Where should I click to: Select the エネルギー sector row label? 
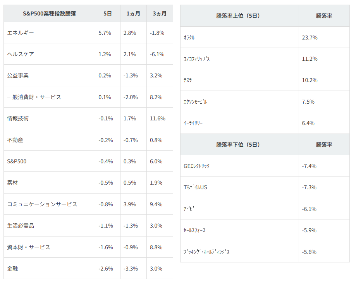click(x=21, y=33)
